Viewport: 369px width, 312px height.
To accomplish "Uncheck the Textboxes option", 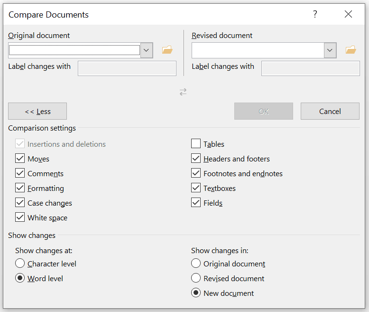I will [x=196, y=188].
